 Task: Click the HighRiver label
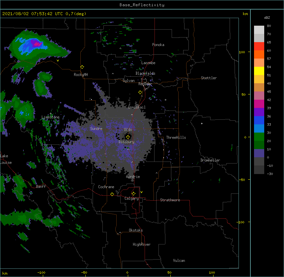(142, 244)
